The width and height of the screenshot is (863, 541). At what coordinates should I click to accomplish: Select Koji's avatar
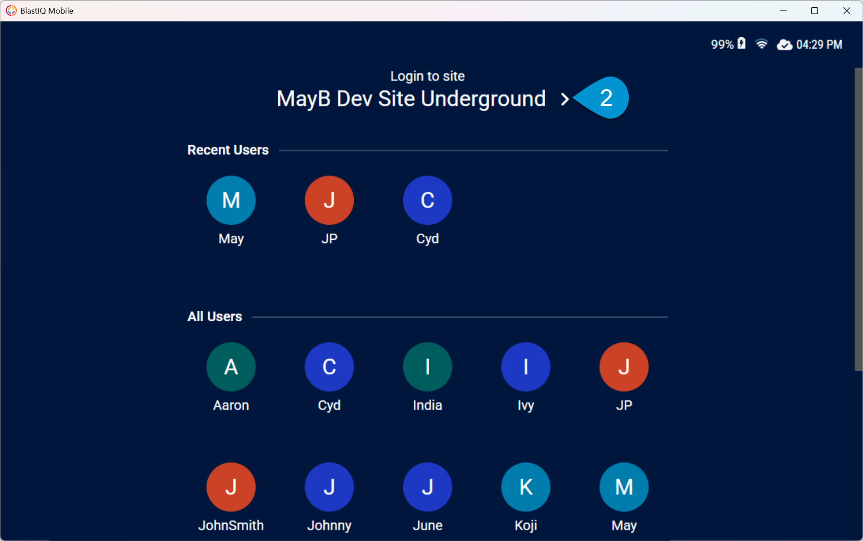[x=526, y=487]
